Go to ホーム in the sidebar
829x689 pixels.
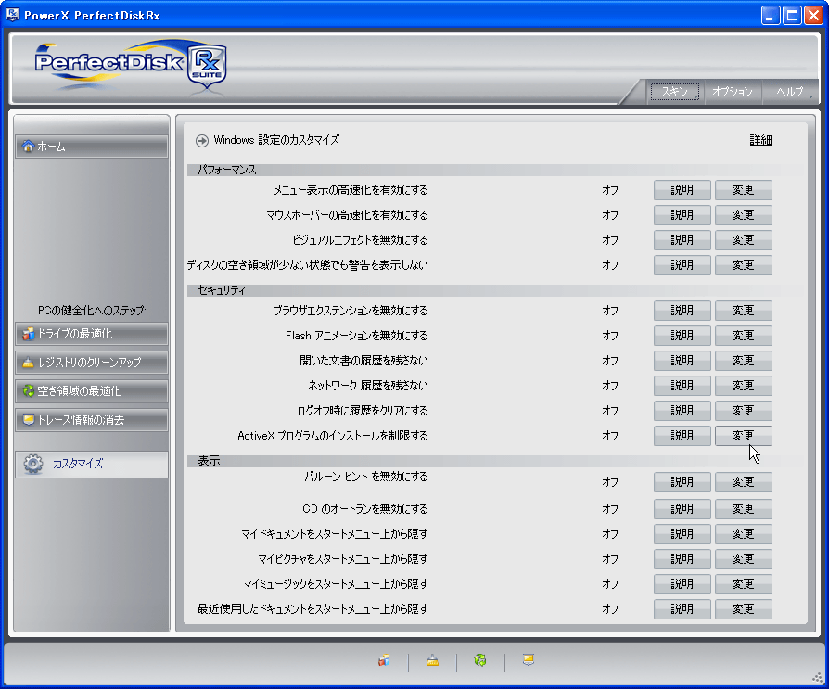coord(92,147)
